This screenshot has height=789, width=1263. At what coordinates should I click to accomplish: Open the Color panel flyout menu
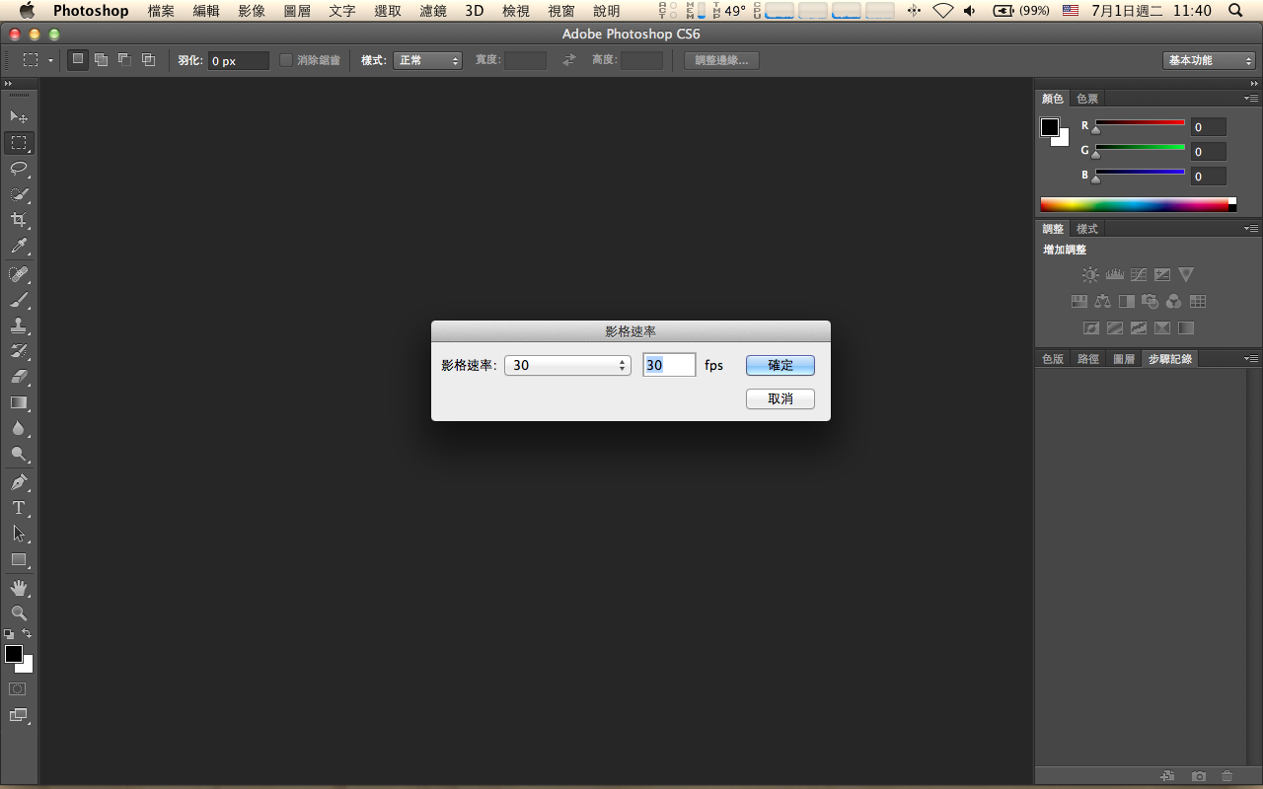(1251, 99)
